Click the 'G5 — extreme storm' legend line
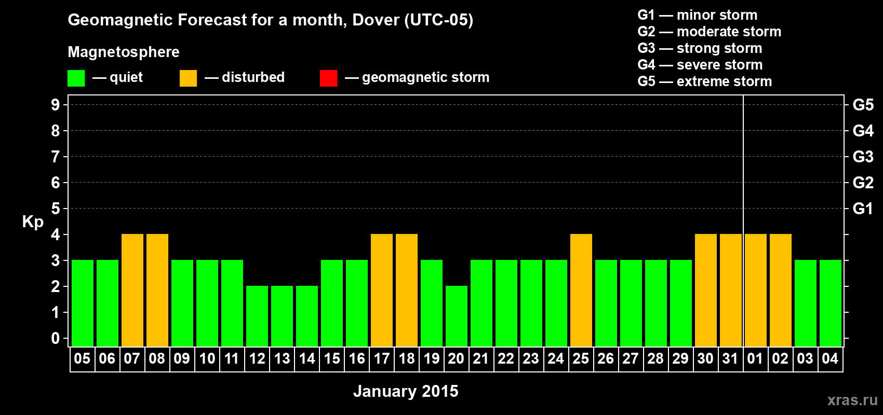Screen dimensions: 883x415 click(705, 81)
